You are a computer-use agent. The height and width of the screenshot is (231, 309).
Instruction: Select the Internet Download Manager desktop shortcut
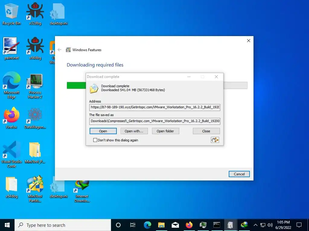pyautogui.click(x=82, y=191)
